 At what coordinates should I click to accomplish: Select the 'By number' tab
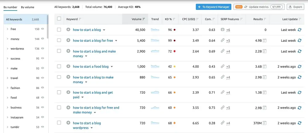[x=10, y=7]
